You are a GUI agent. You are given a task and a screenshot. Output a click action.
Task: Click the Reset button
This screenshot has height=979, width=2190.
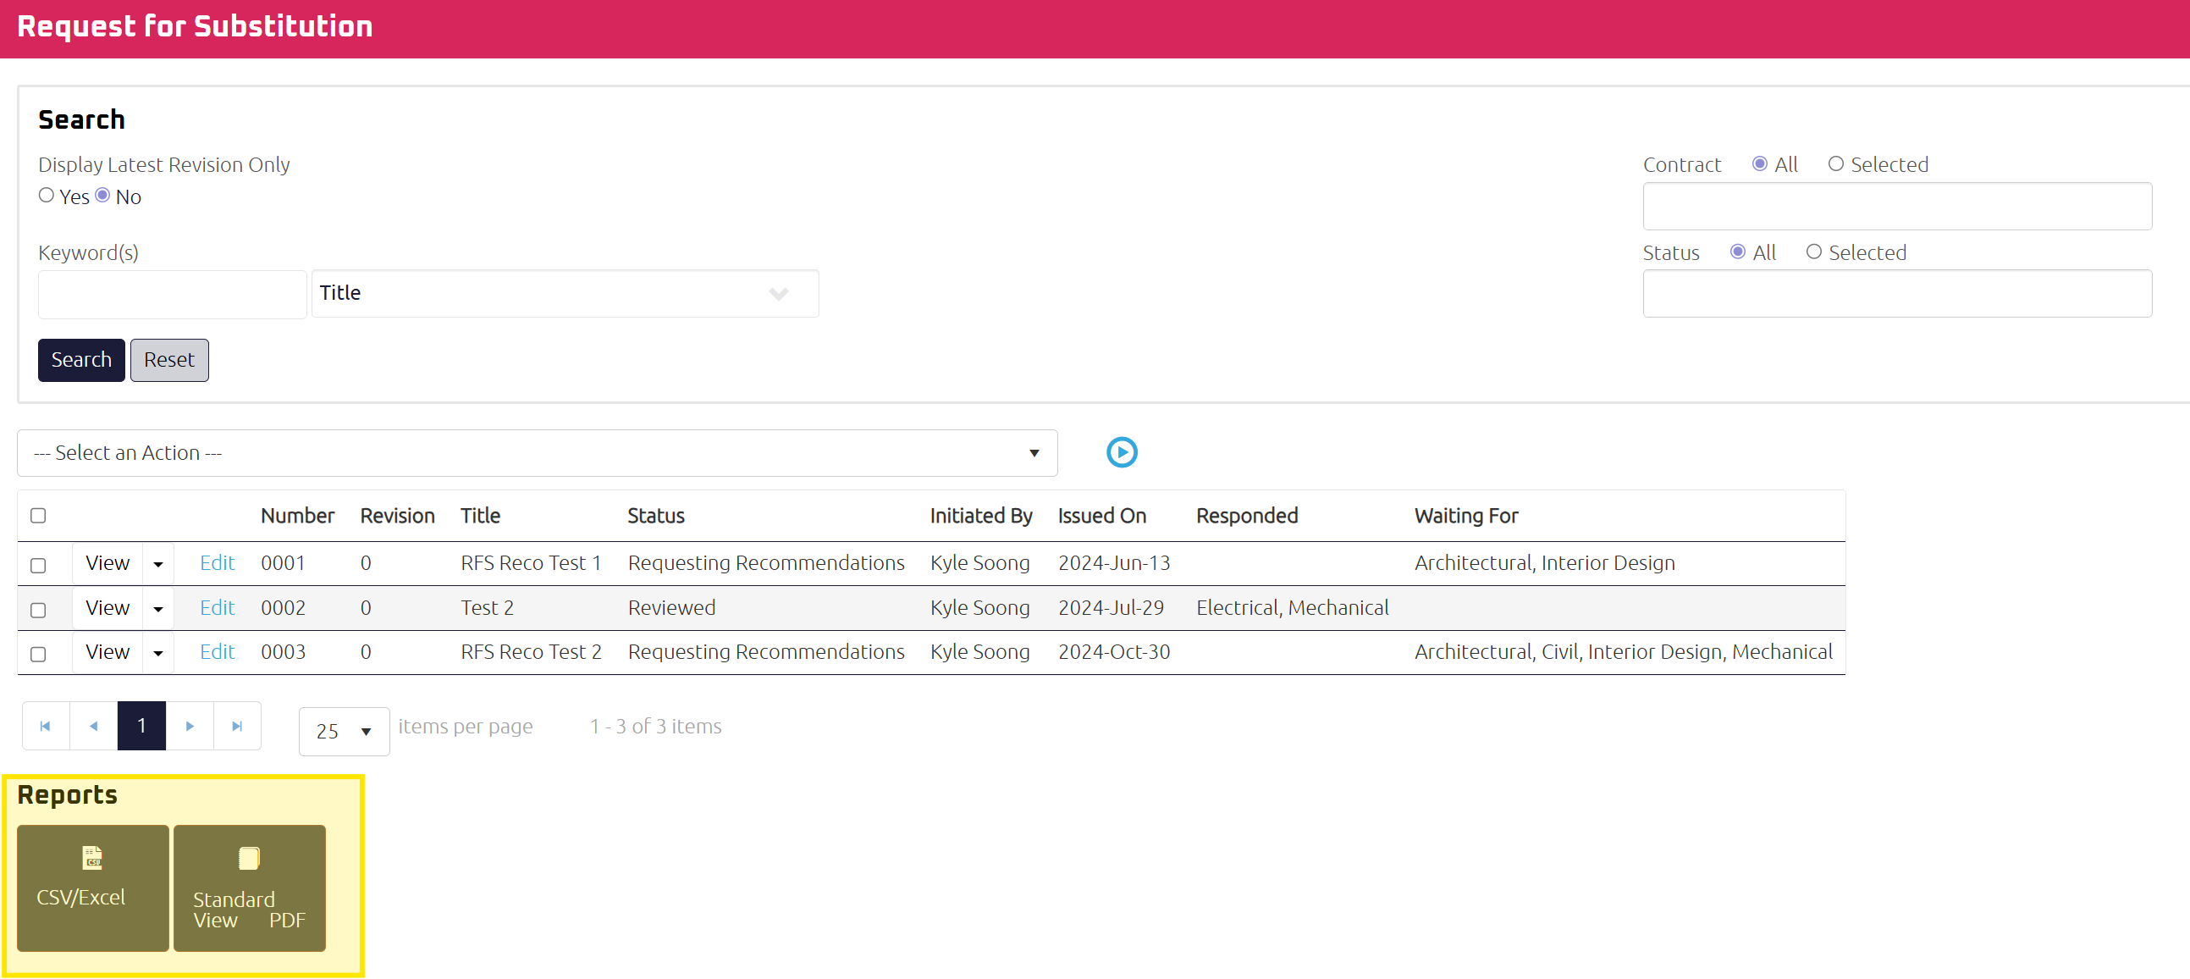169,360
